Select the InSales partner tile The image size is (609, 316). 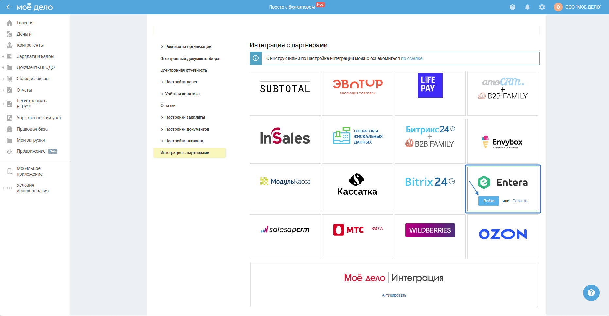(x=285, y=141)
